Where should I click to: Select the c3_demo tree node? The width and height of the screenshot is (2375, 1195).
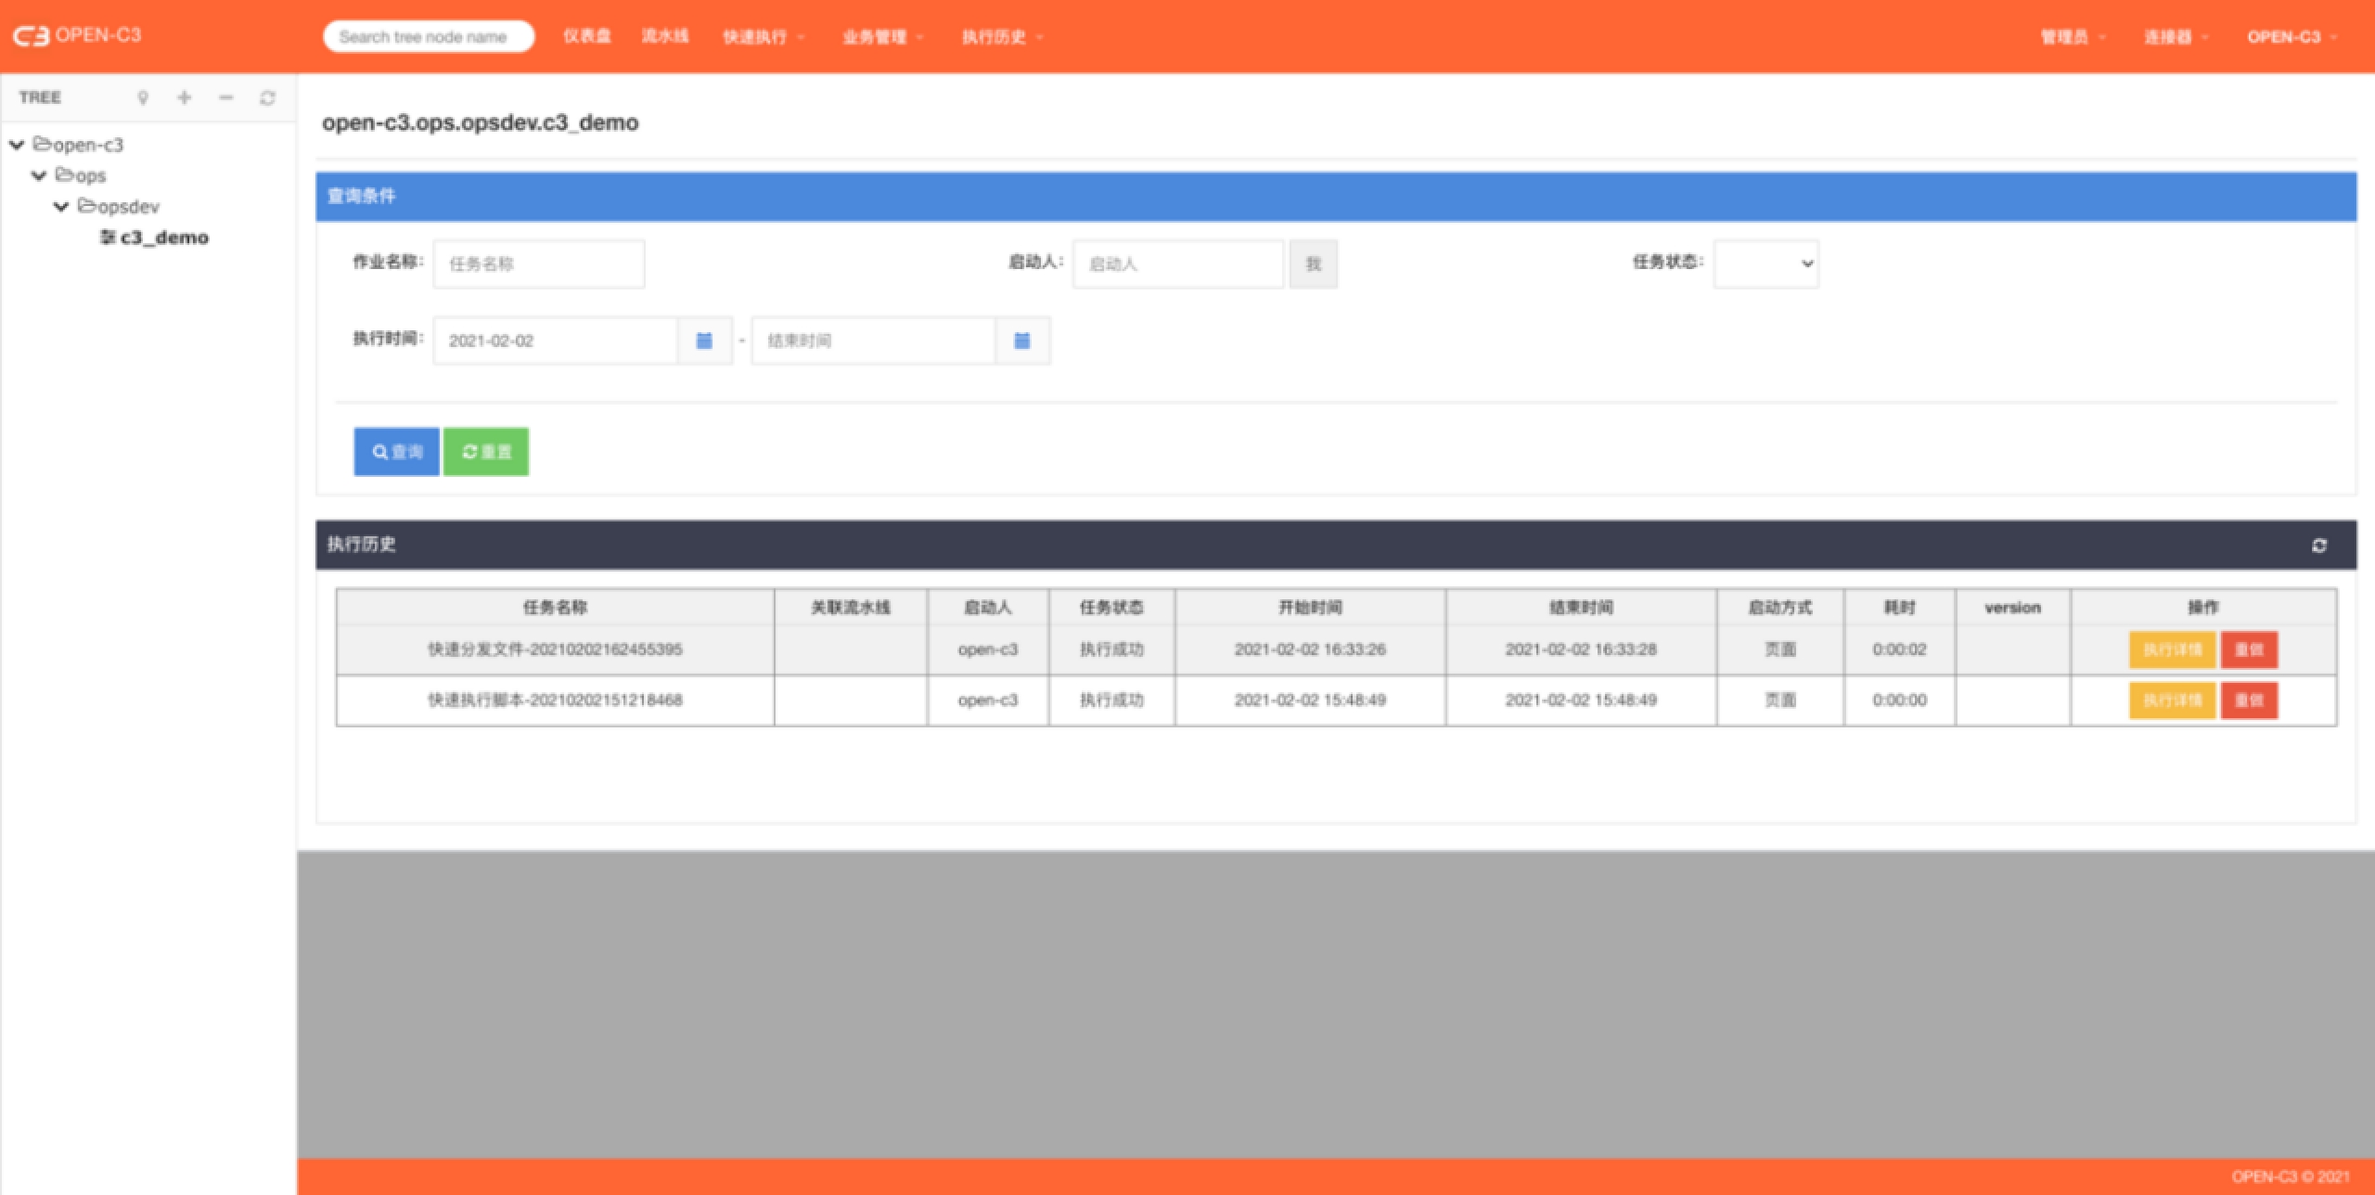tap(163, 238)
